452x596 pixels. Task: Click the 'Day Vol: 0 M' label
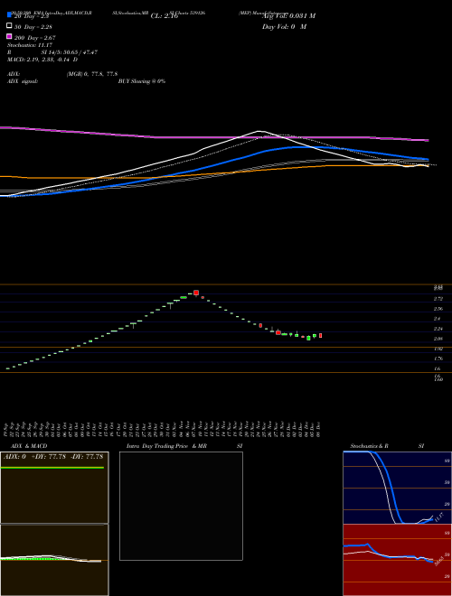[284, 27]
